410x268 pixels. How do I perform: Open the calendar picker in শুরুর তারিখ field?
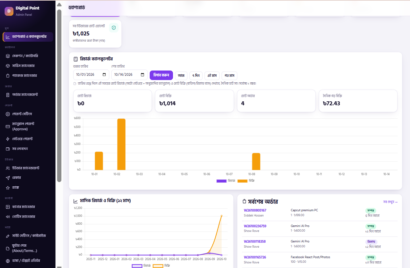tap(105, 75)
